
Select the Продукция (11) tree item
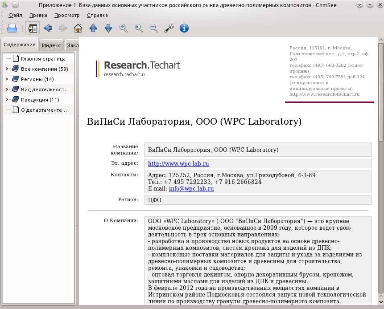tap(40, 100)
